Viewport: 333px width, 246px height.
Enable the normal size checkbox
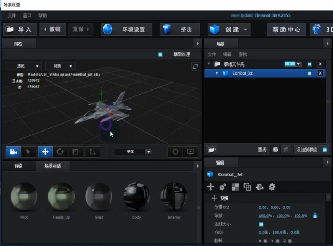click(x=261, y=224)
